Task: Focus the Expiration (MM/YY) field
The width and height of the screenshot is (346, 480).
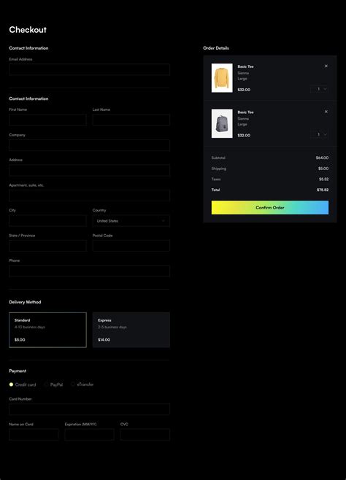Action: 89,435
